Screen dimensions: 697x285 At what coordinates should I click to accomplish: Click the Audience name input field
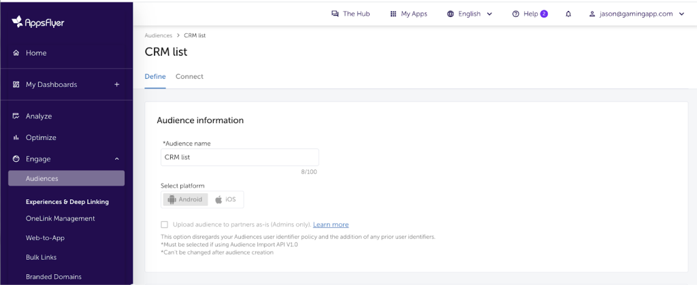tap(240, 157)
